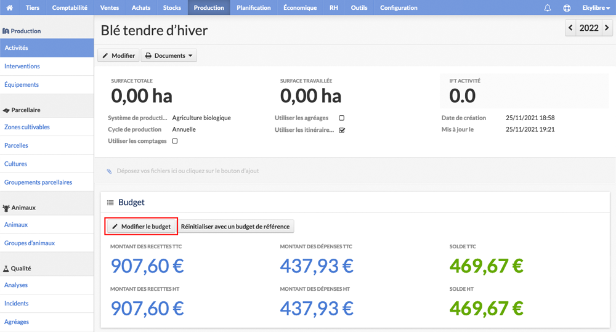The width and height of the screenshot is (616, 332).
Task: Open the Ventes menu
Action: (x=110, y=7)
